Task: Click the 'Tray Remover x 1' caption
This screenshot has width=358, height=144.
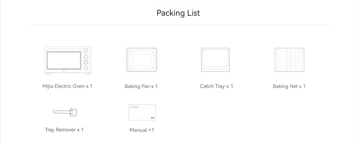Action: (x=64, y=130)
